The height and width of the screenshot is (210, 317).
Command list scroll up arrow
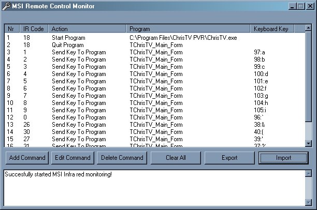(x=308, y=27)
